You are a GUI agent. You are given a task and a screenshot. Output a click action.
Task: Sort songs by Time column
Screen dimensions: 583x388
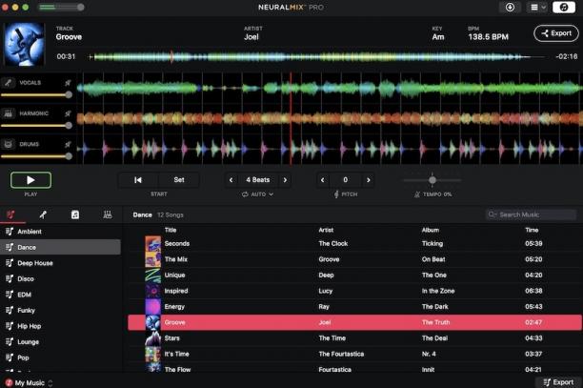[x=532, y=230]
